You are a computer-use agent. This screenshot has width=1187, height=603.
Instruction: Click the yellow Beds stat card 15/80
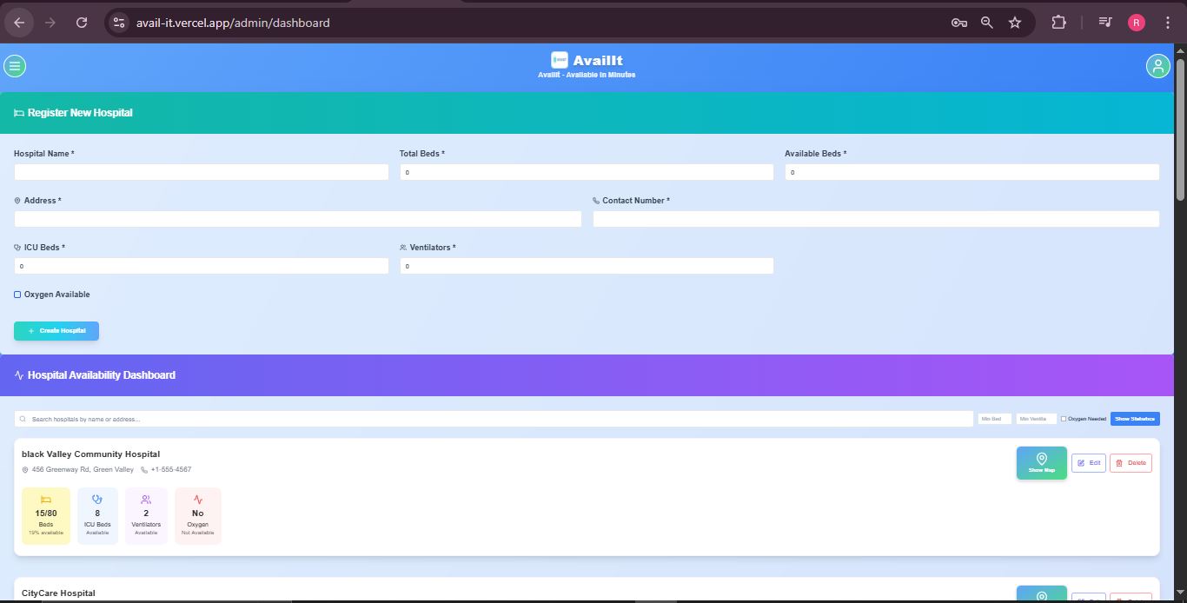pyautogui.click(x=46, y=516)
